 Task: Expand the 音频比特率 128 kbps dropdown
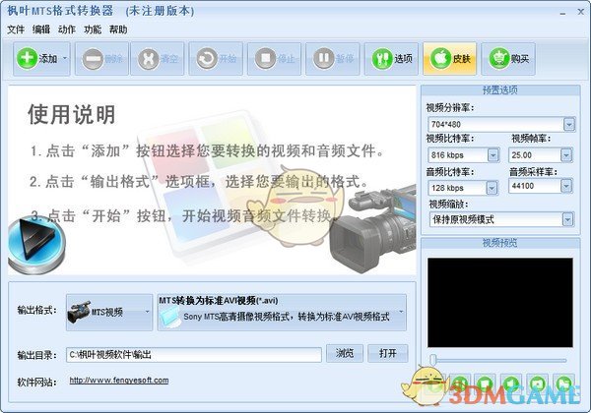pyautogui.click(x=492, y=188)
